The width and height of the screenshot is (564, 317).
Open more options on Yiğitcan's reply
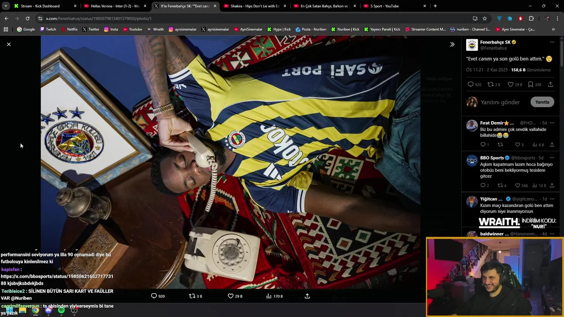pos(552,199)
